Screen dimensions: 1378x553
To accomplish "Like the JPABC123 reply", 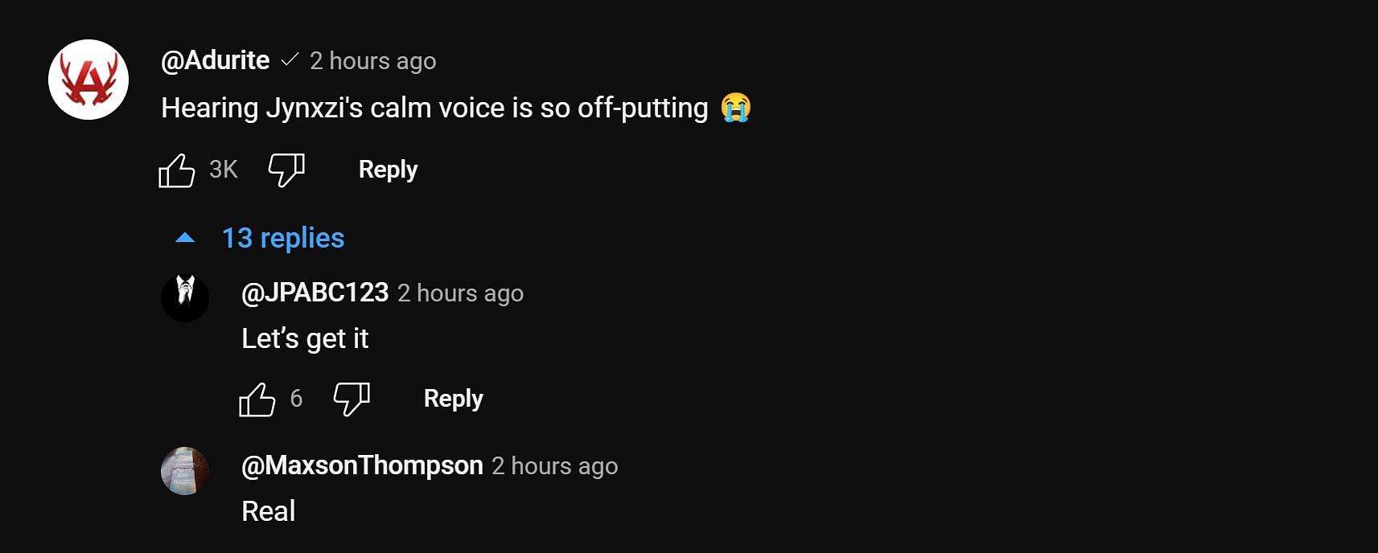I will (x=257, y=399).
